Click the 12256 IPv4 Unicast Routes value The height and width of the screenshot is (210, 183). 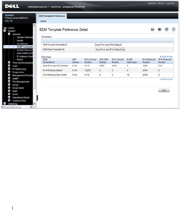click(88, 70)
